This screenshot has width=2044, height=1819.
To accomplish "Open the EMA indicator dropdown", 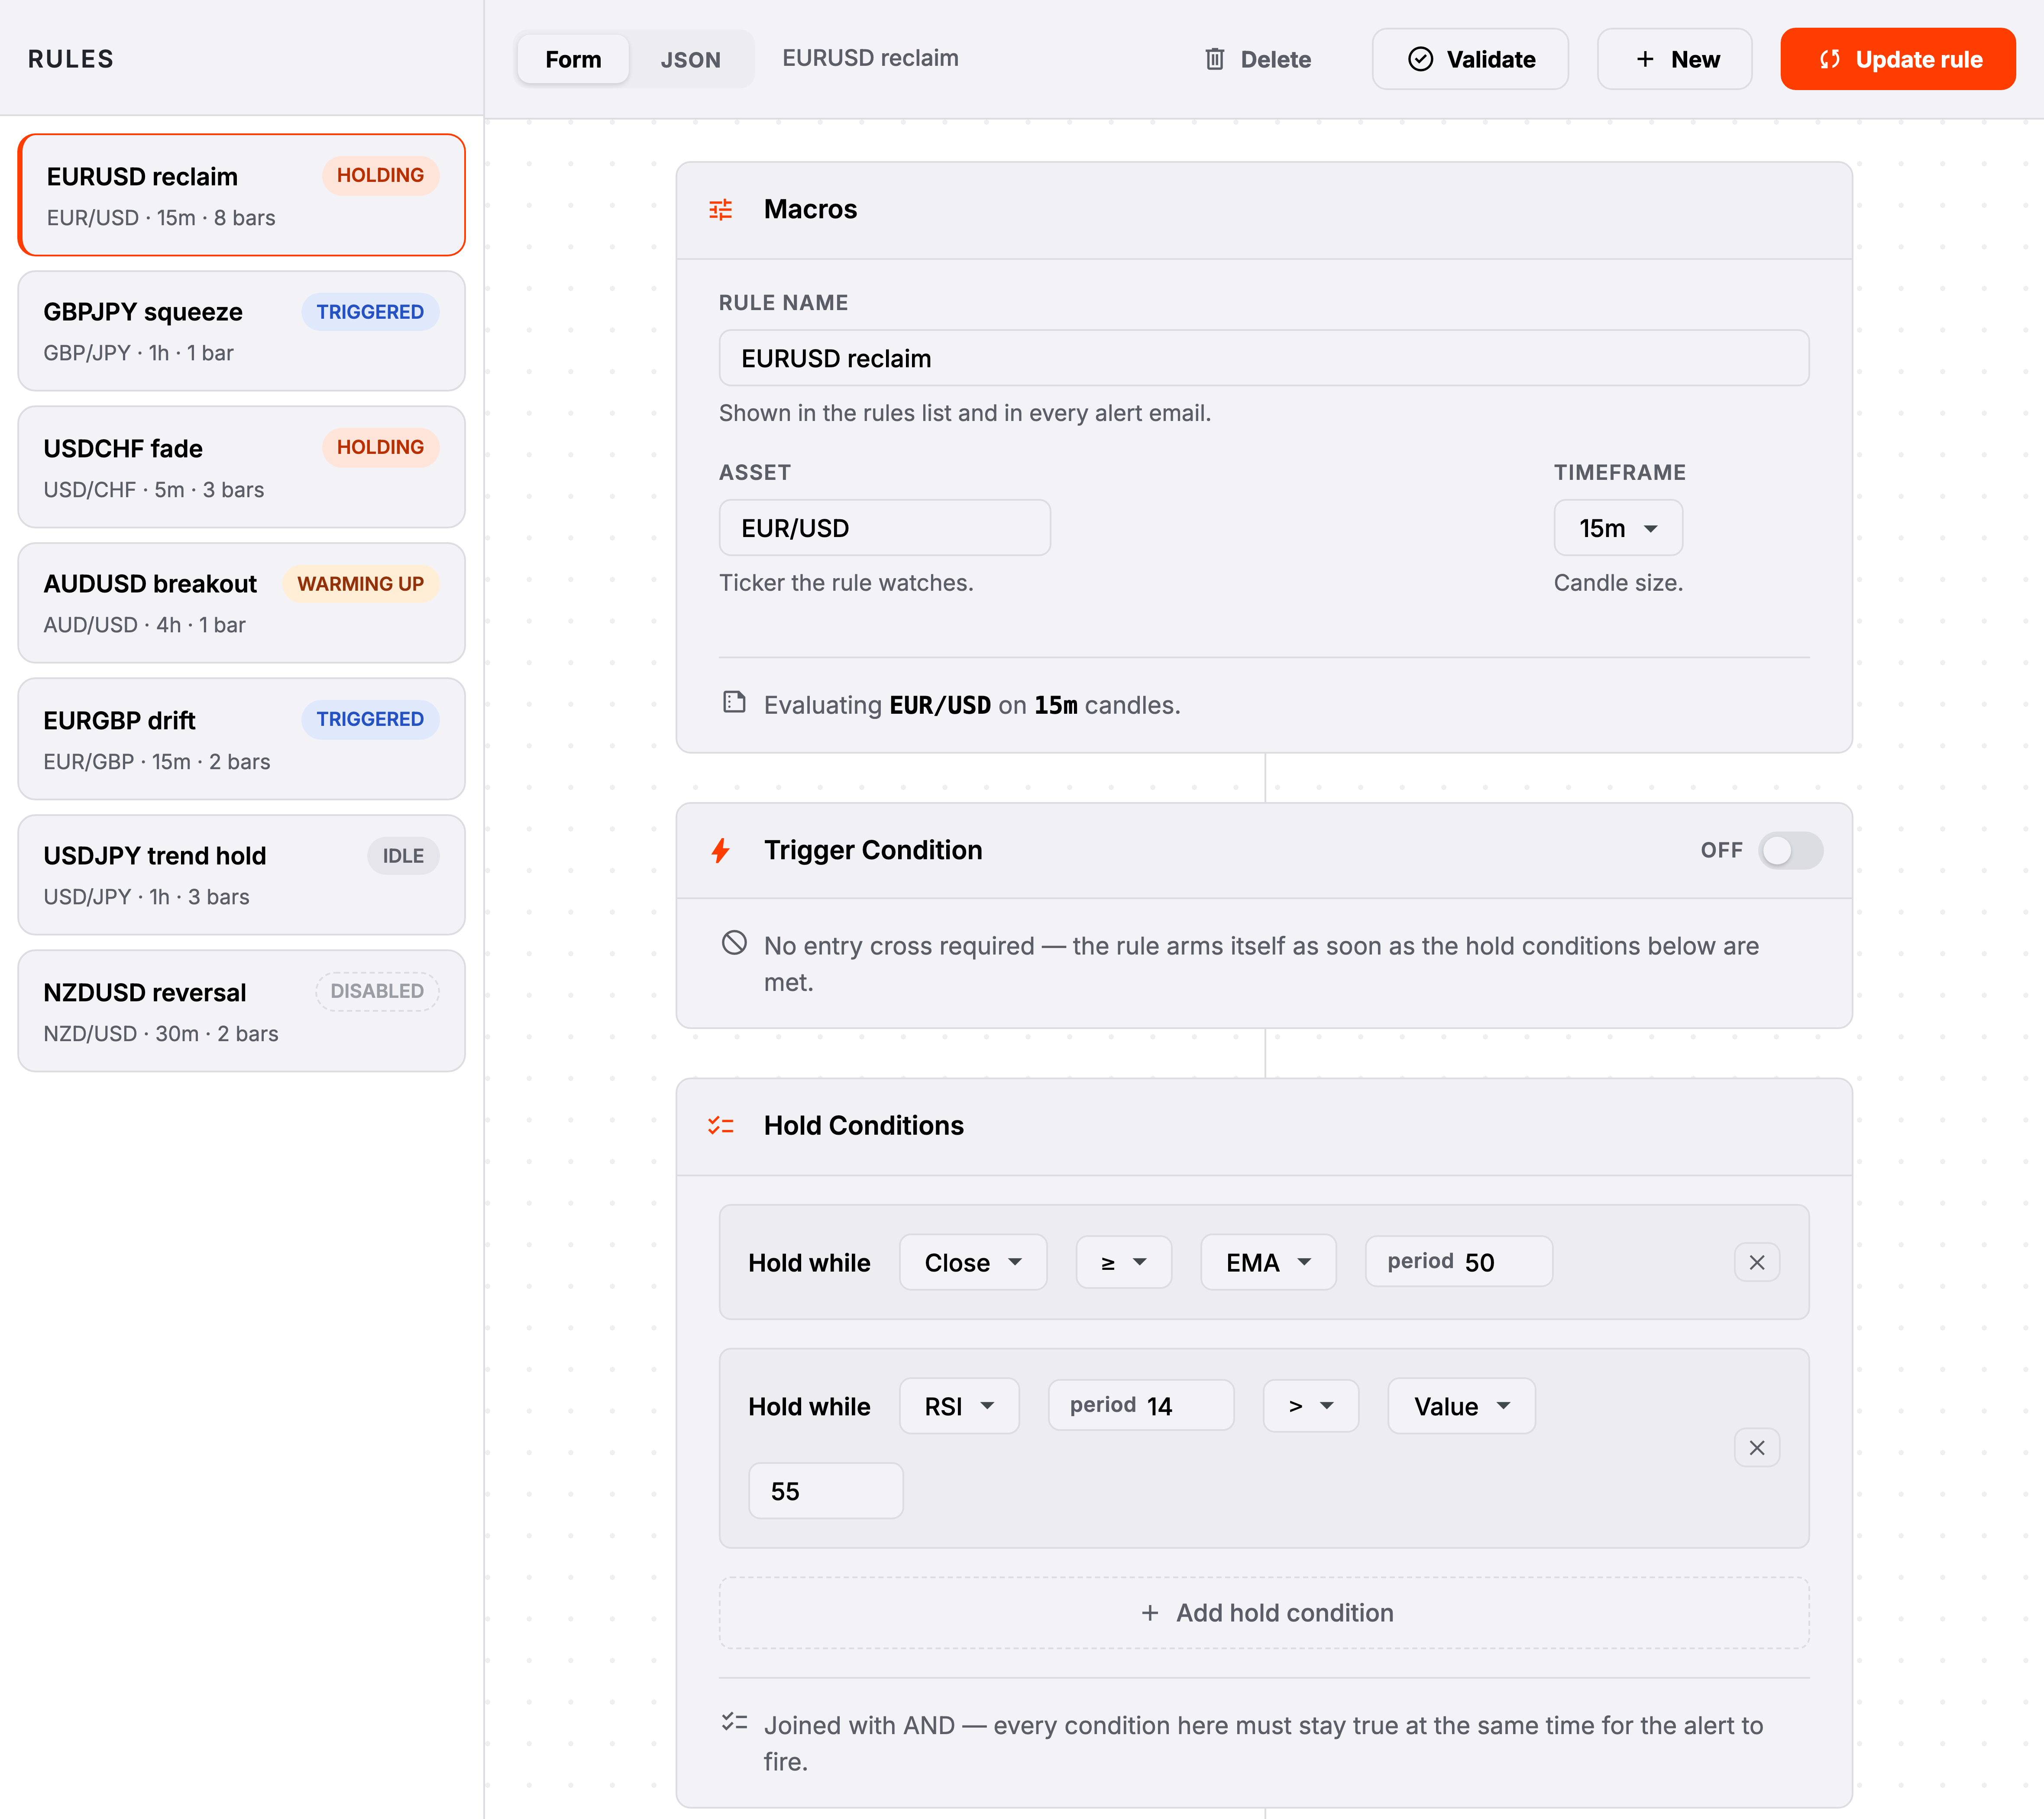I will [1268, 1262].
